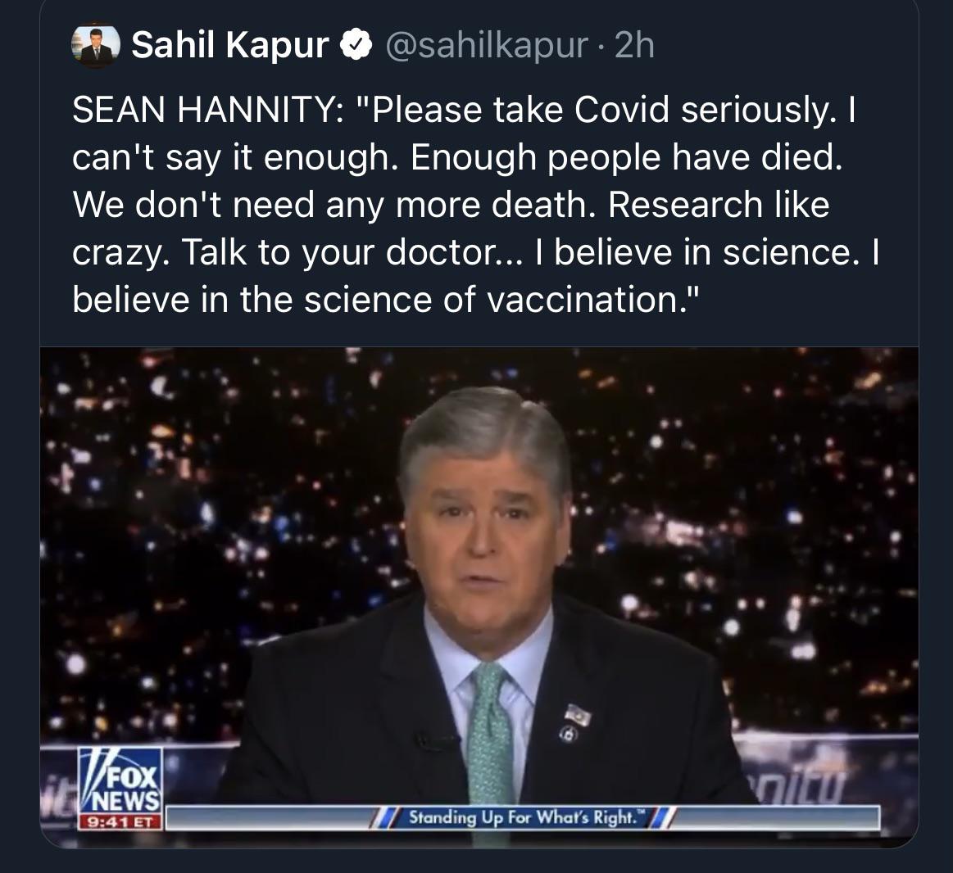Open the Sahil Kapur display name

[x=229, y=47]
